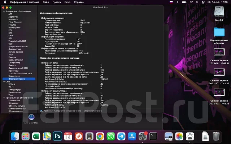Launch Google Chrome from the dock
Viewport: 231px width, 144px height.
[100, 136]
